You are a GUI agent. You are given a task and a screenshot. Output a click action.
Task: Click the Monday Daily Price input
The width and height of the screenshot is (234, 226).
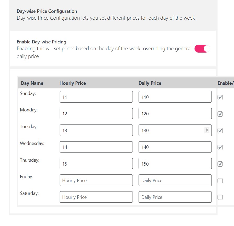[175, 114]
